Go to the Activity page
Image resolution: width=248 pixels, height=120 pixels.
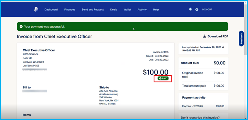coord(142,10)
